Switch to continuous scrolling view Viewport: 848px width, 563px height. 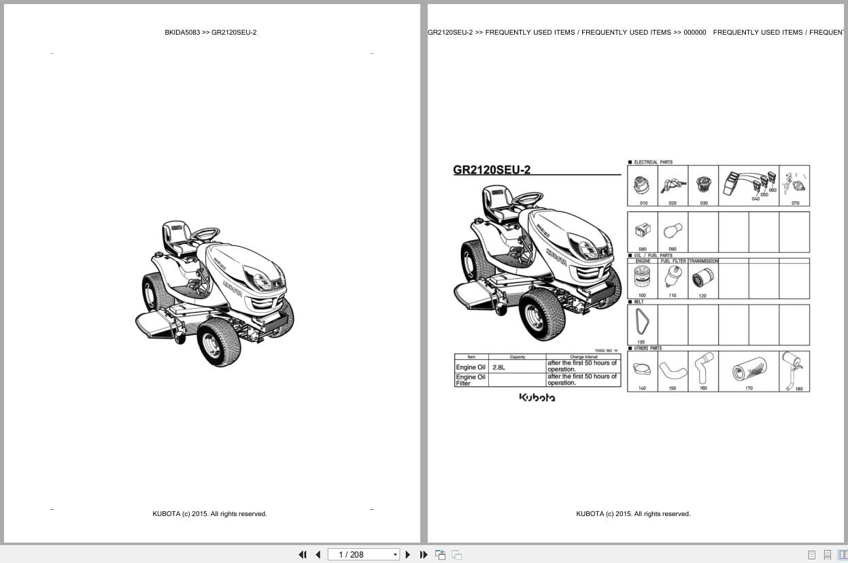pos(827,555)
